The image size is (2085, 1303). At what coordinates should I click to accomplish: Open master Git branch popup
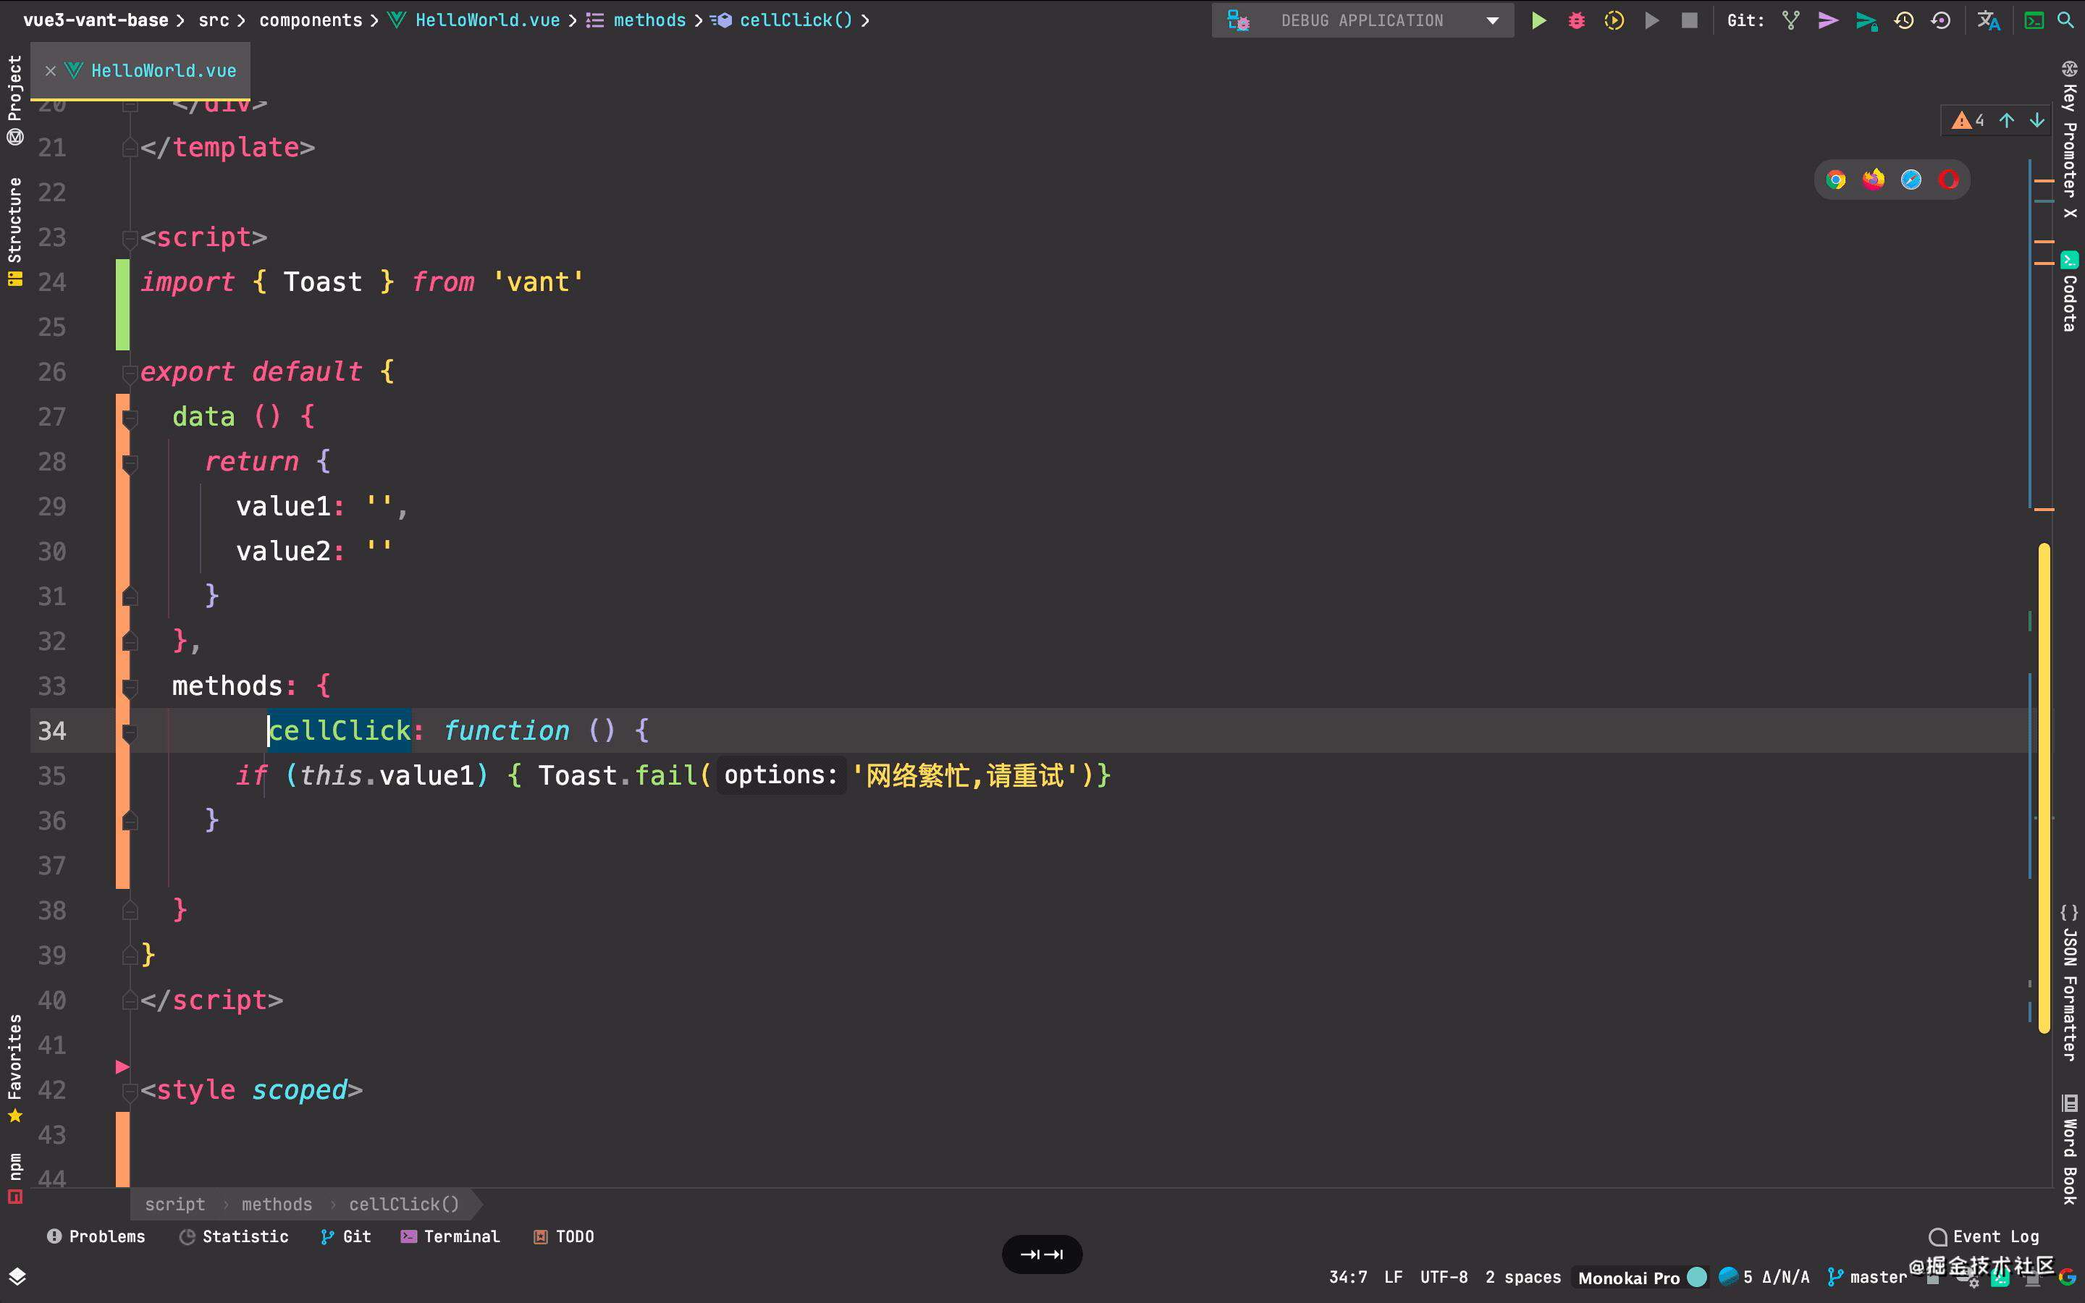(1868, 1277)
